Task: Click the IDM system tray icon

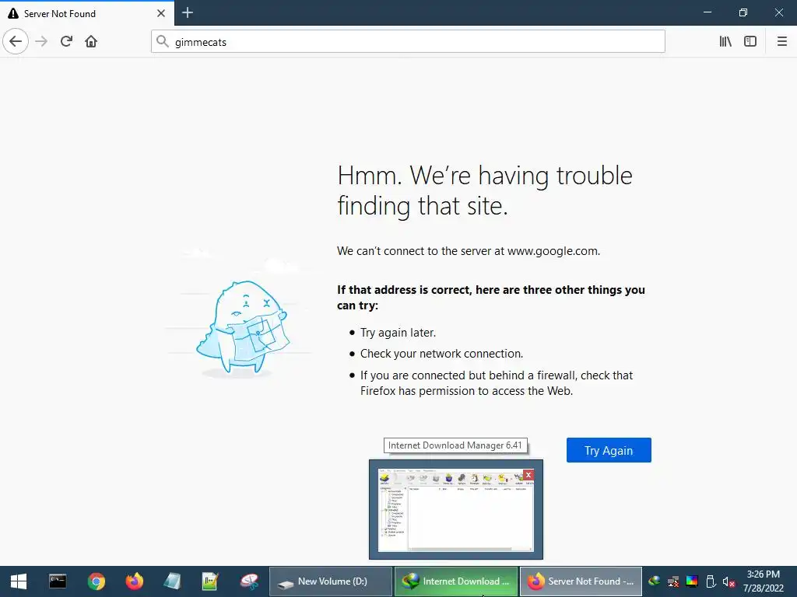Action: click(x=655, y=581)
